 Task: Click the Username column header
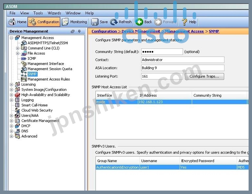(x=159, y=161)
